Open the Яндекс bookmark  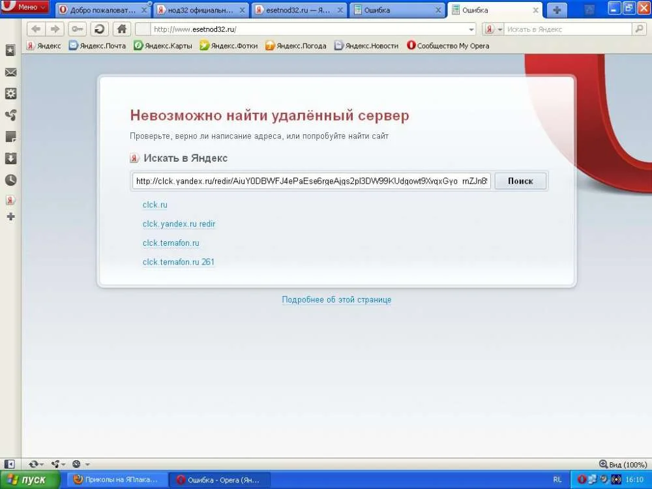pos(44,46)
